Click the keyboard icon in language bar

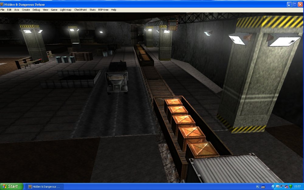point(263,187)
